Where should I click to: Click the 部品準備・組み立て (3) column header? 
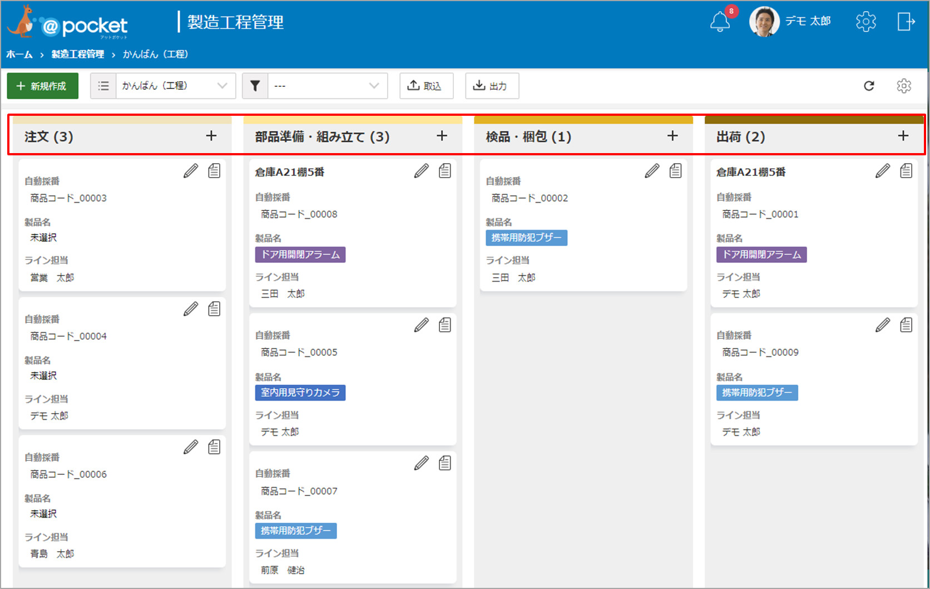pos(322,136)
